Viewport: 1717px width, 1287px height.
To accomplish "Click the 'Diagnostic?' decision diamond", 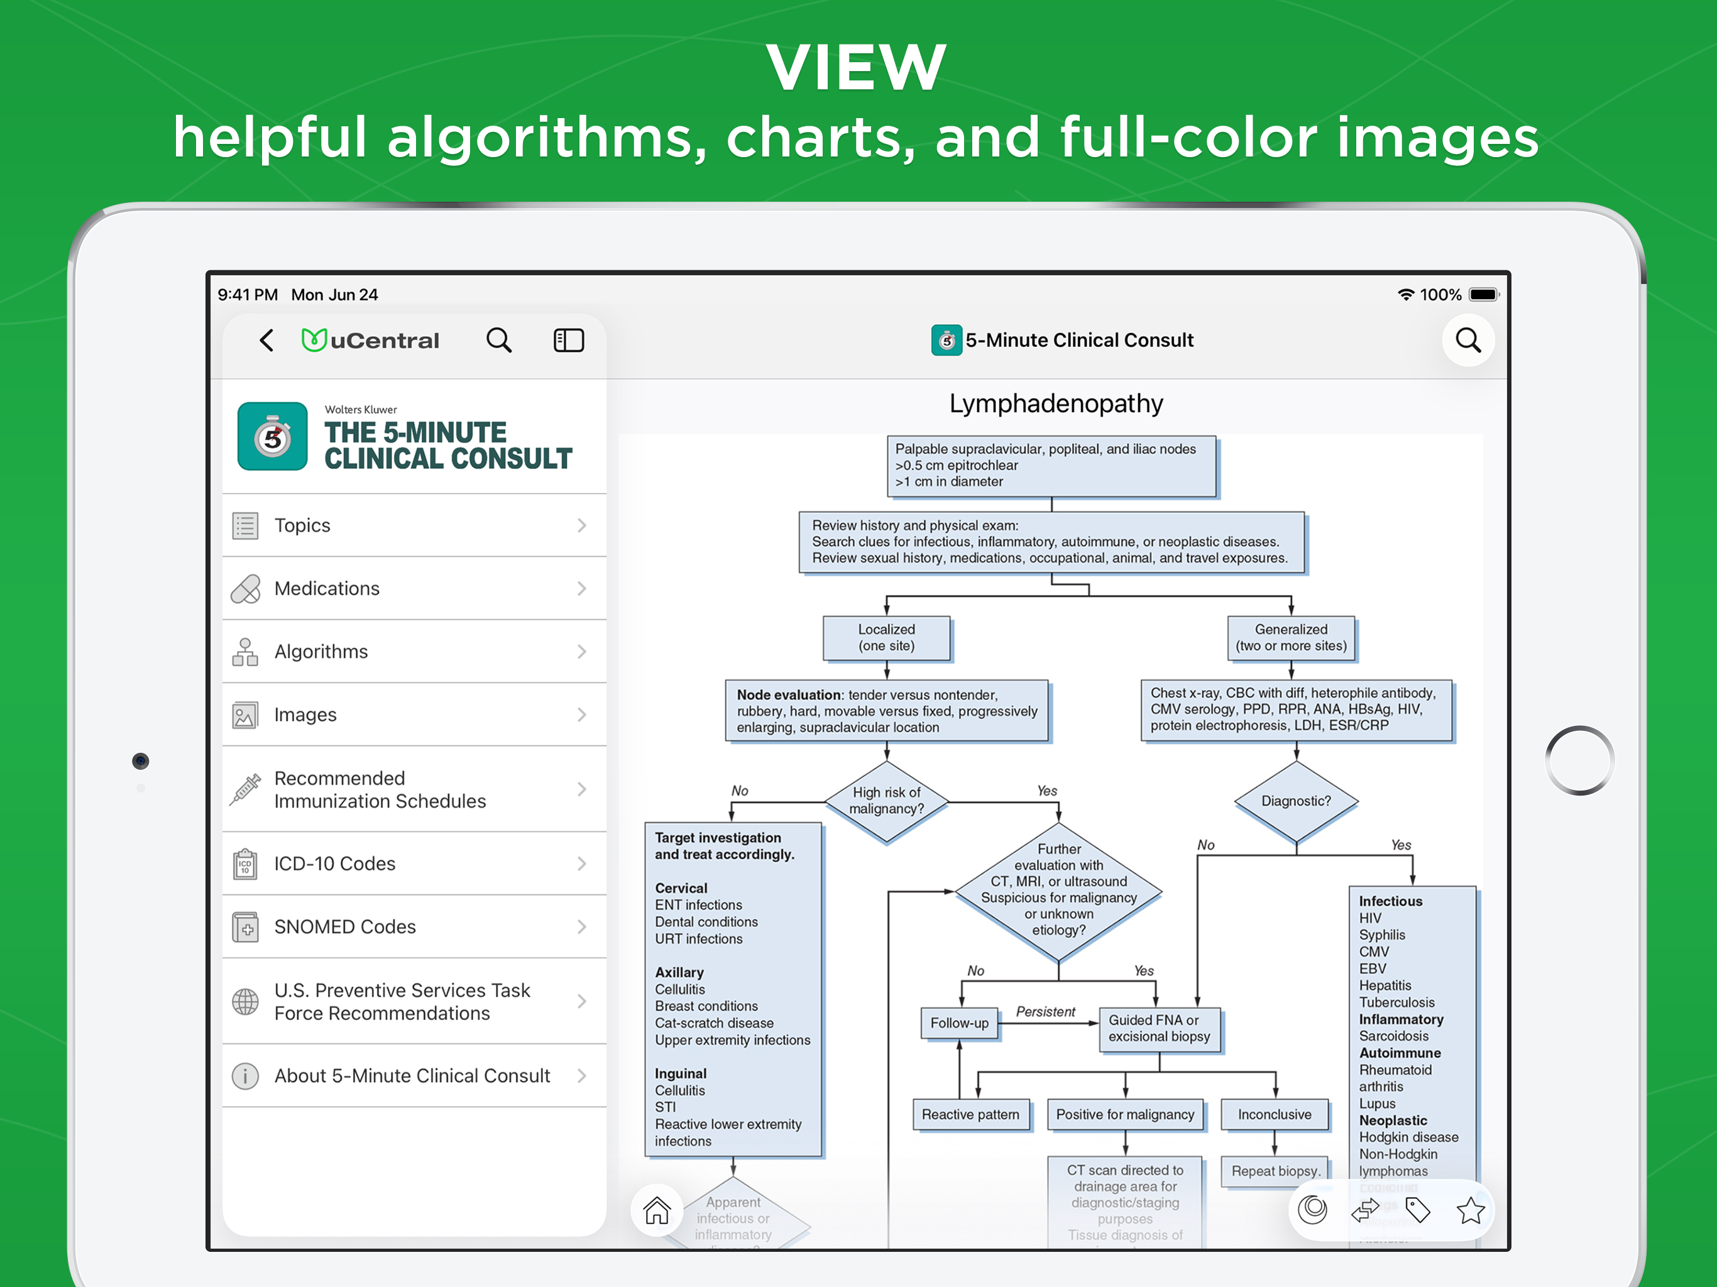I will tap(1295, 801).
